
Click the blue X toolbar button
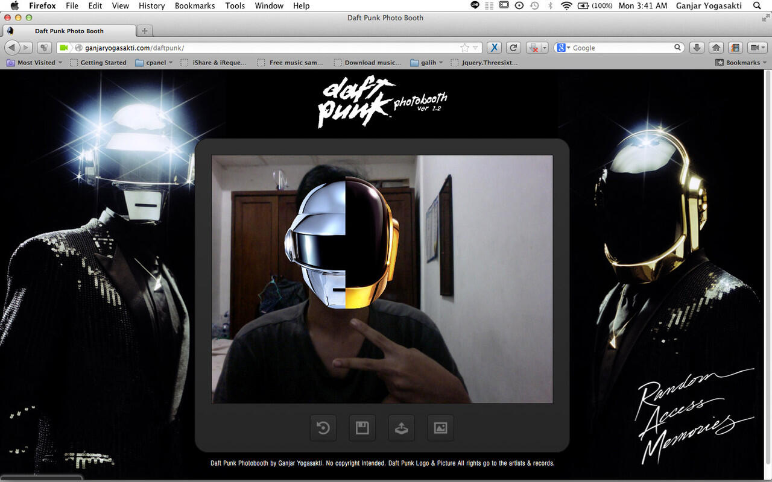[494, 48]
